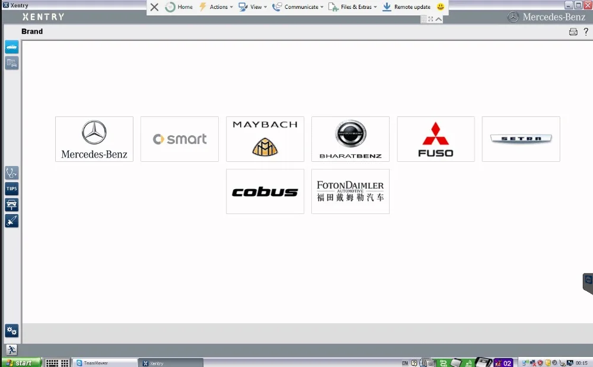The height and width of the screenshot is (367, 593).
Task: Open the side panel tab on the right edge
Action: [x=588, y=283]
